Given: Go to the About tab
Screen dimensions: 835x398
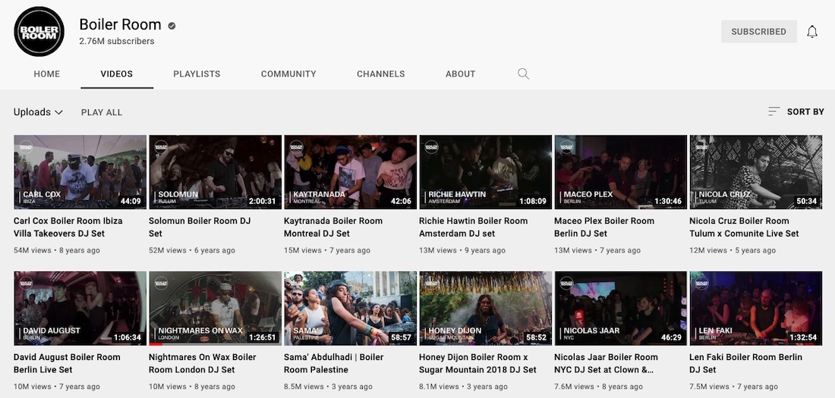Looking at the screenshot, I should click(460, 74).
